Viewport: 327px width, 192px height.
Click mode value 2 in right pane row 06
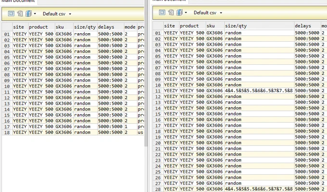pos(324,61)
